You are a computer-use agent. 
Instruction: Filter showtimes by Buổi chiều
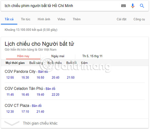click(x=55, y=63)
